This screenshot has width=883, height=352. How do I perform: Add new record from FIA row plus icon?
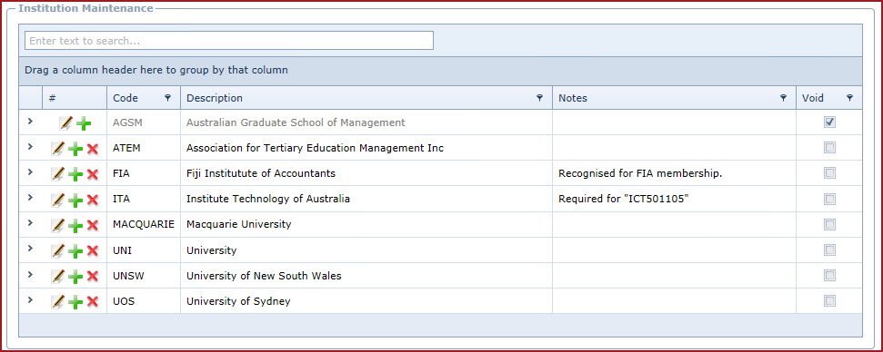pyautogui.click(x=75, y=174)
